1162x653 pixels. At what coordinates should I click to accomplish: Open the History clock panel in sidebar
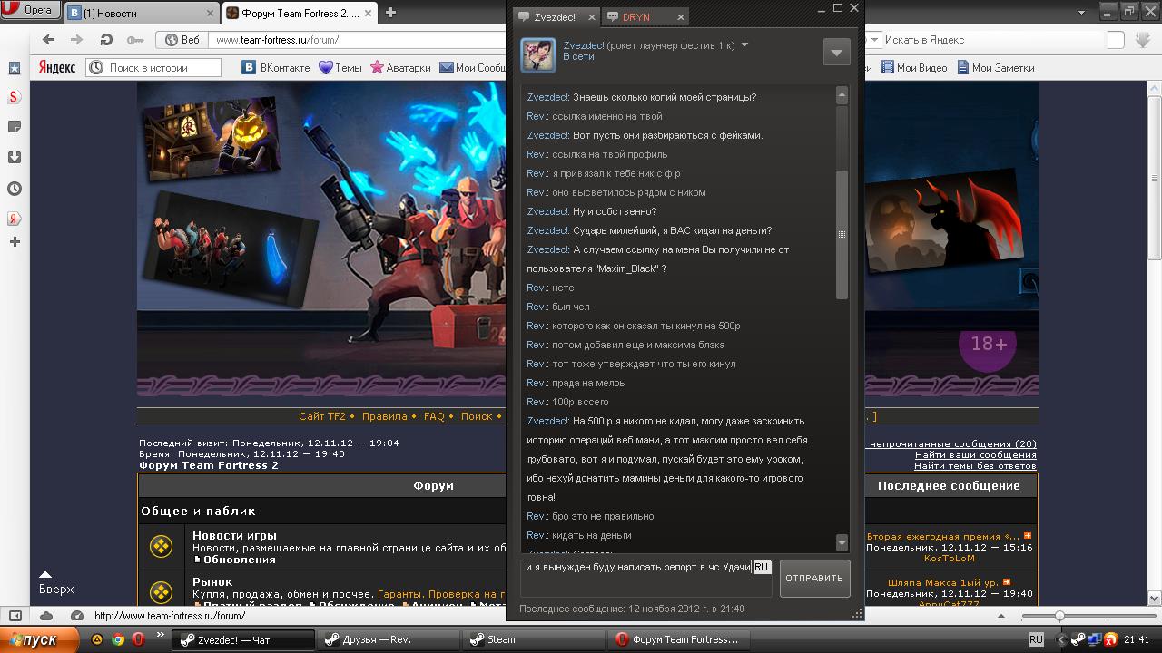pyautogui.click(x=15, y=189)
